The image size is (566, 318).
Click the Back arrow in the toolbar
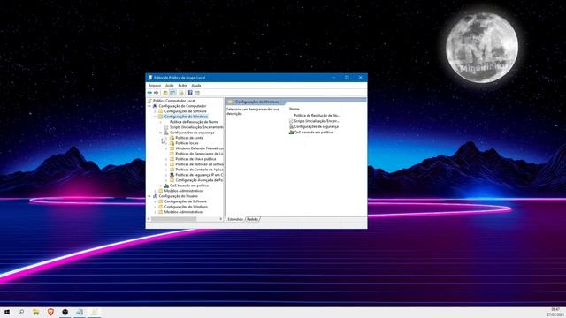tap(149, 93)
